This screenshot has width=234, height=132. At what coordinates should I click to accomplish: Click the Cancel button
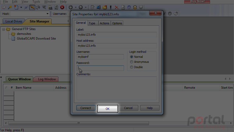128,108
